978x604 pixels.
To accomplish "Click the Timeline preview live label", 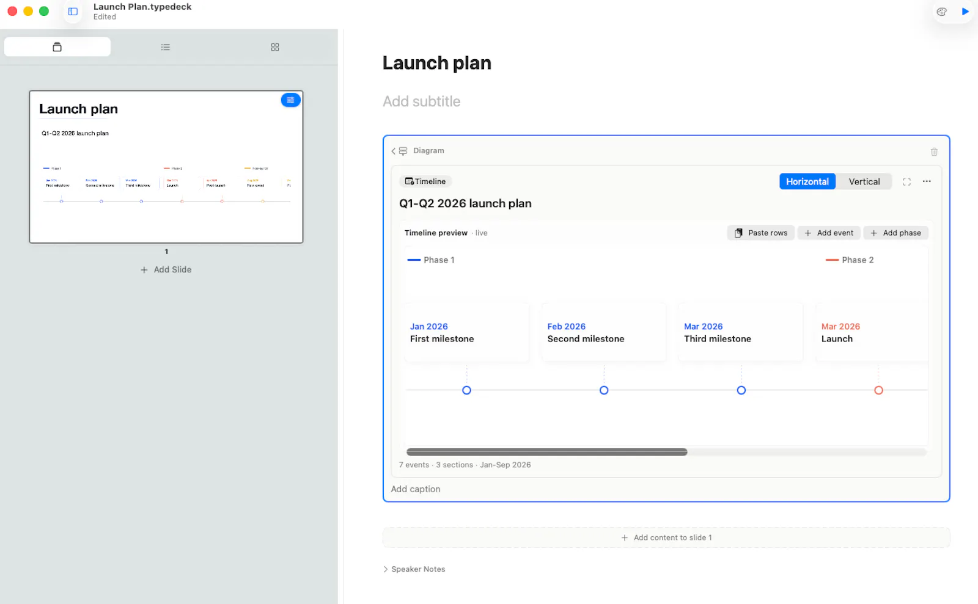I will [446, 233].
